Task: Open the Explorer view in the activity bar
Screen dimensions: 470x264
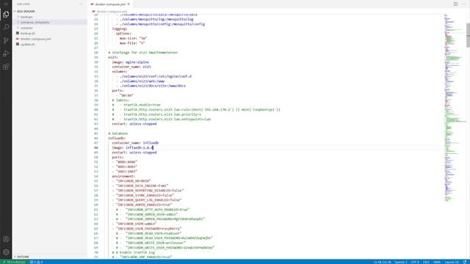Action: (6, 15)
